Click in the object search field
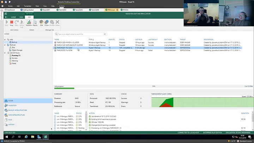This screenshot has height=143, width=254. pyautogui.click(x=80, y=34)
